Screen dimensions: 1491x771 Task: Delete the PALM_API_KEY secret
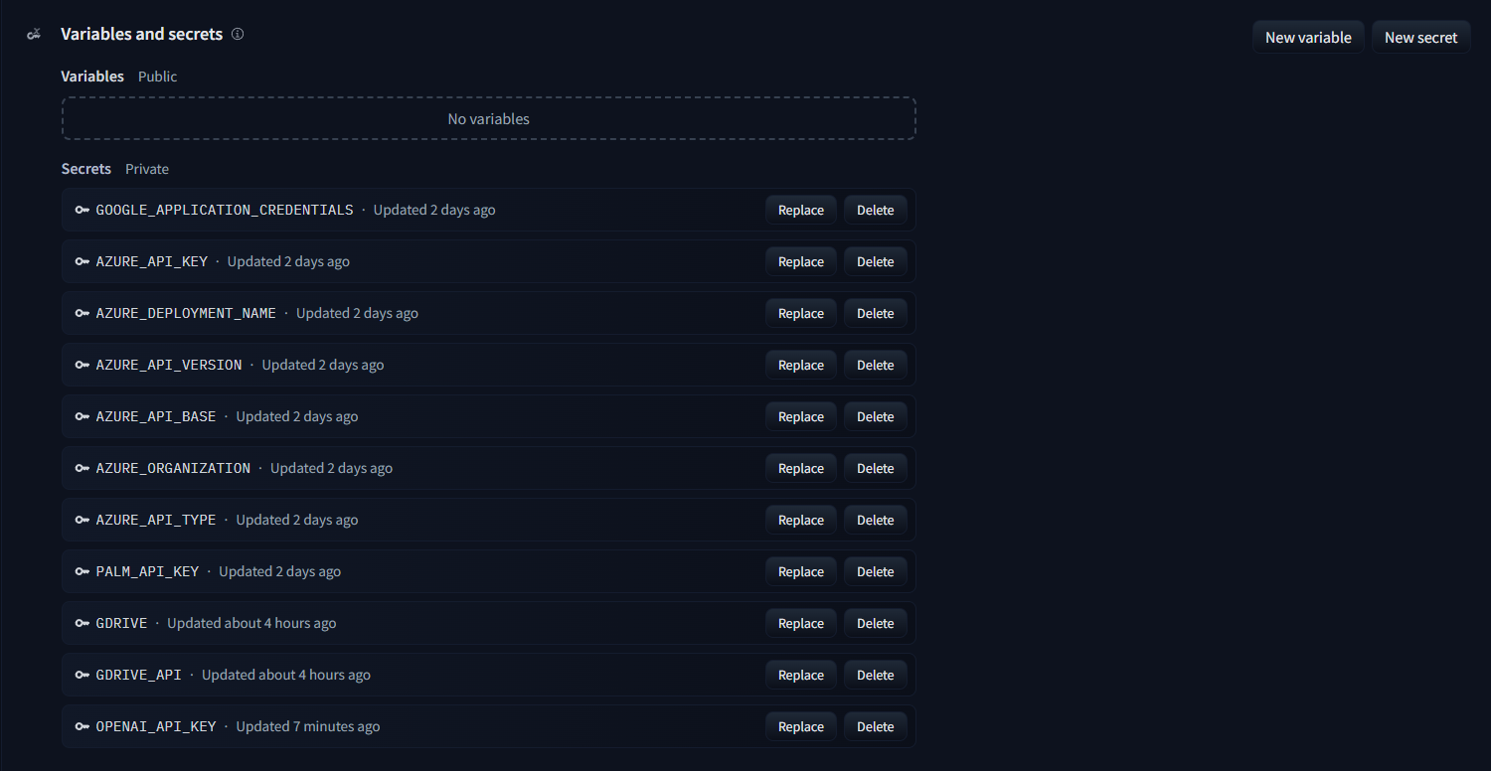(875, 571)
